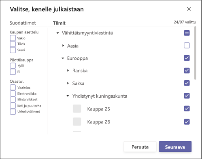
Task: Enable the Elektroniikka department filter
Action: (x=13, y=94)
